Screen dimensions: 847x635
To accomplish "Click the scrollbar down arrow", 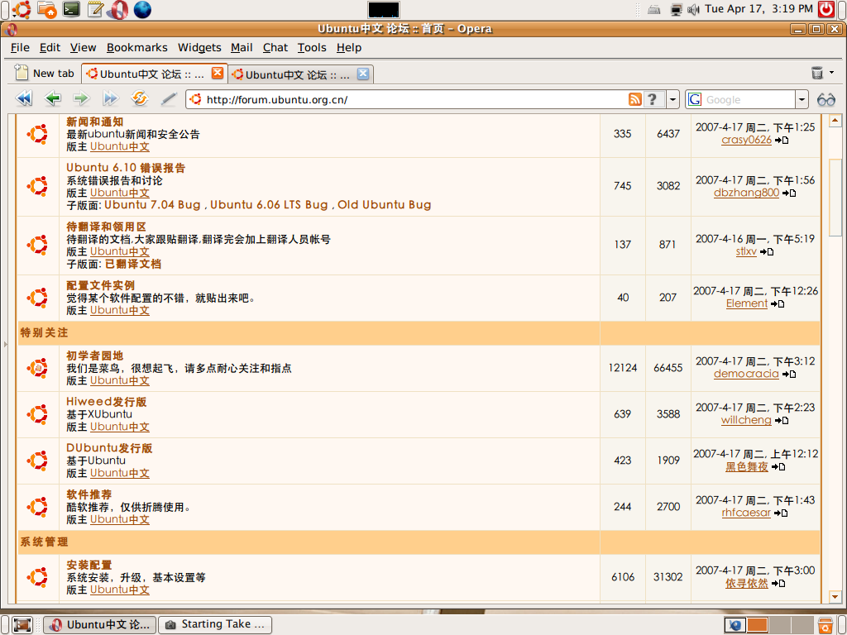I will (835, 596).
